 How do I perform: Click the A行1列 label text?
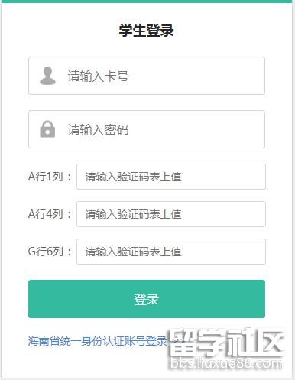click(50, 177)
